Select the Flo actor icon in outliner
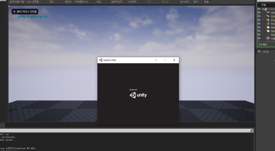This screenshot has width=275, height=151. (x=268, y=24)
